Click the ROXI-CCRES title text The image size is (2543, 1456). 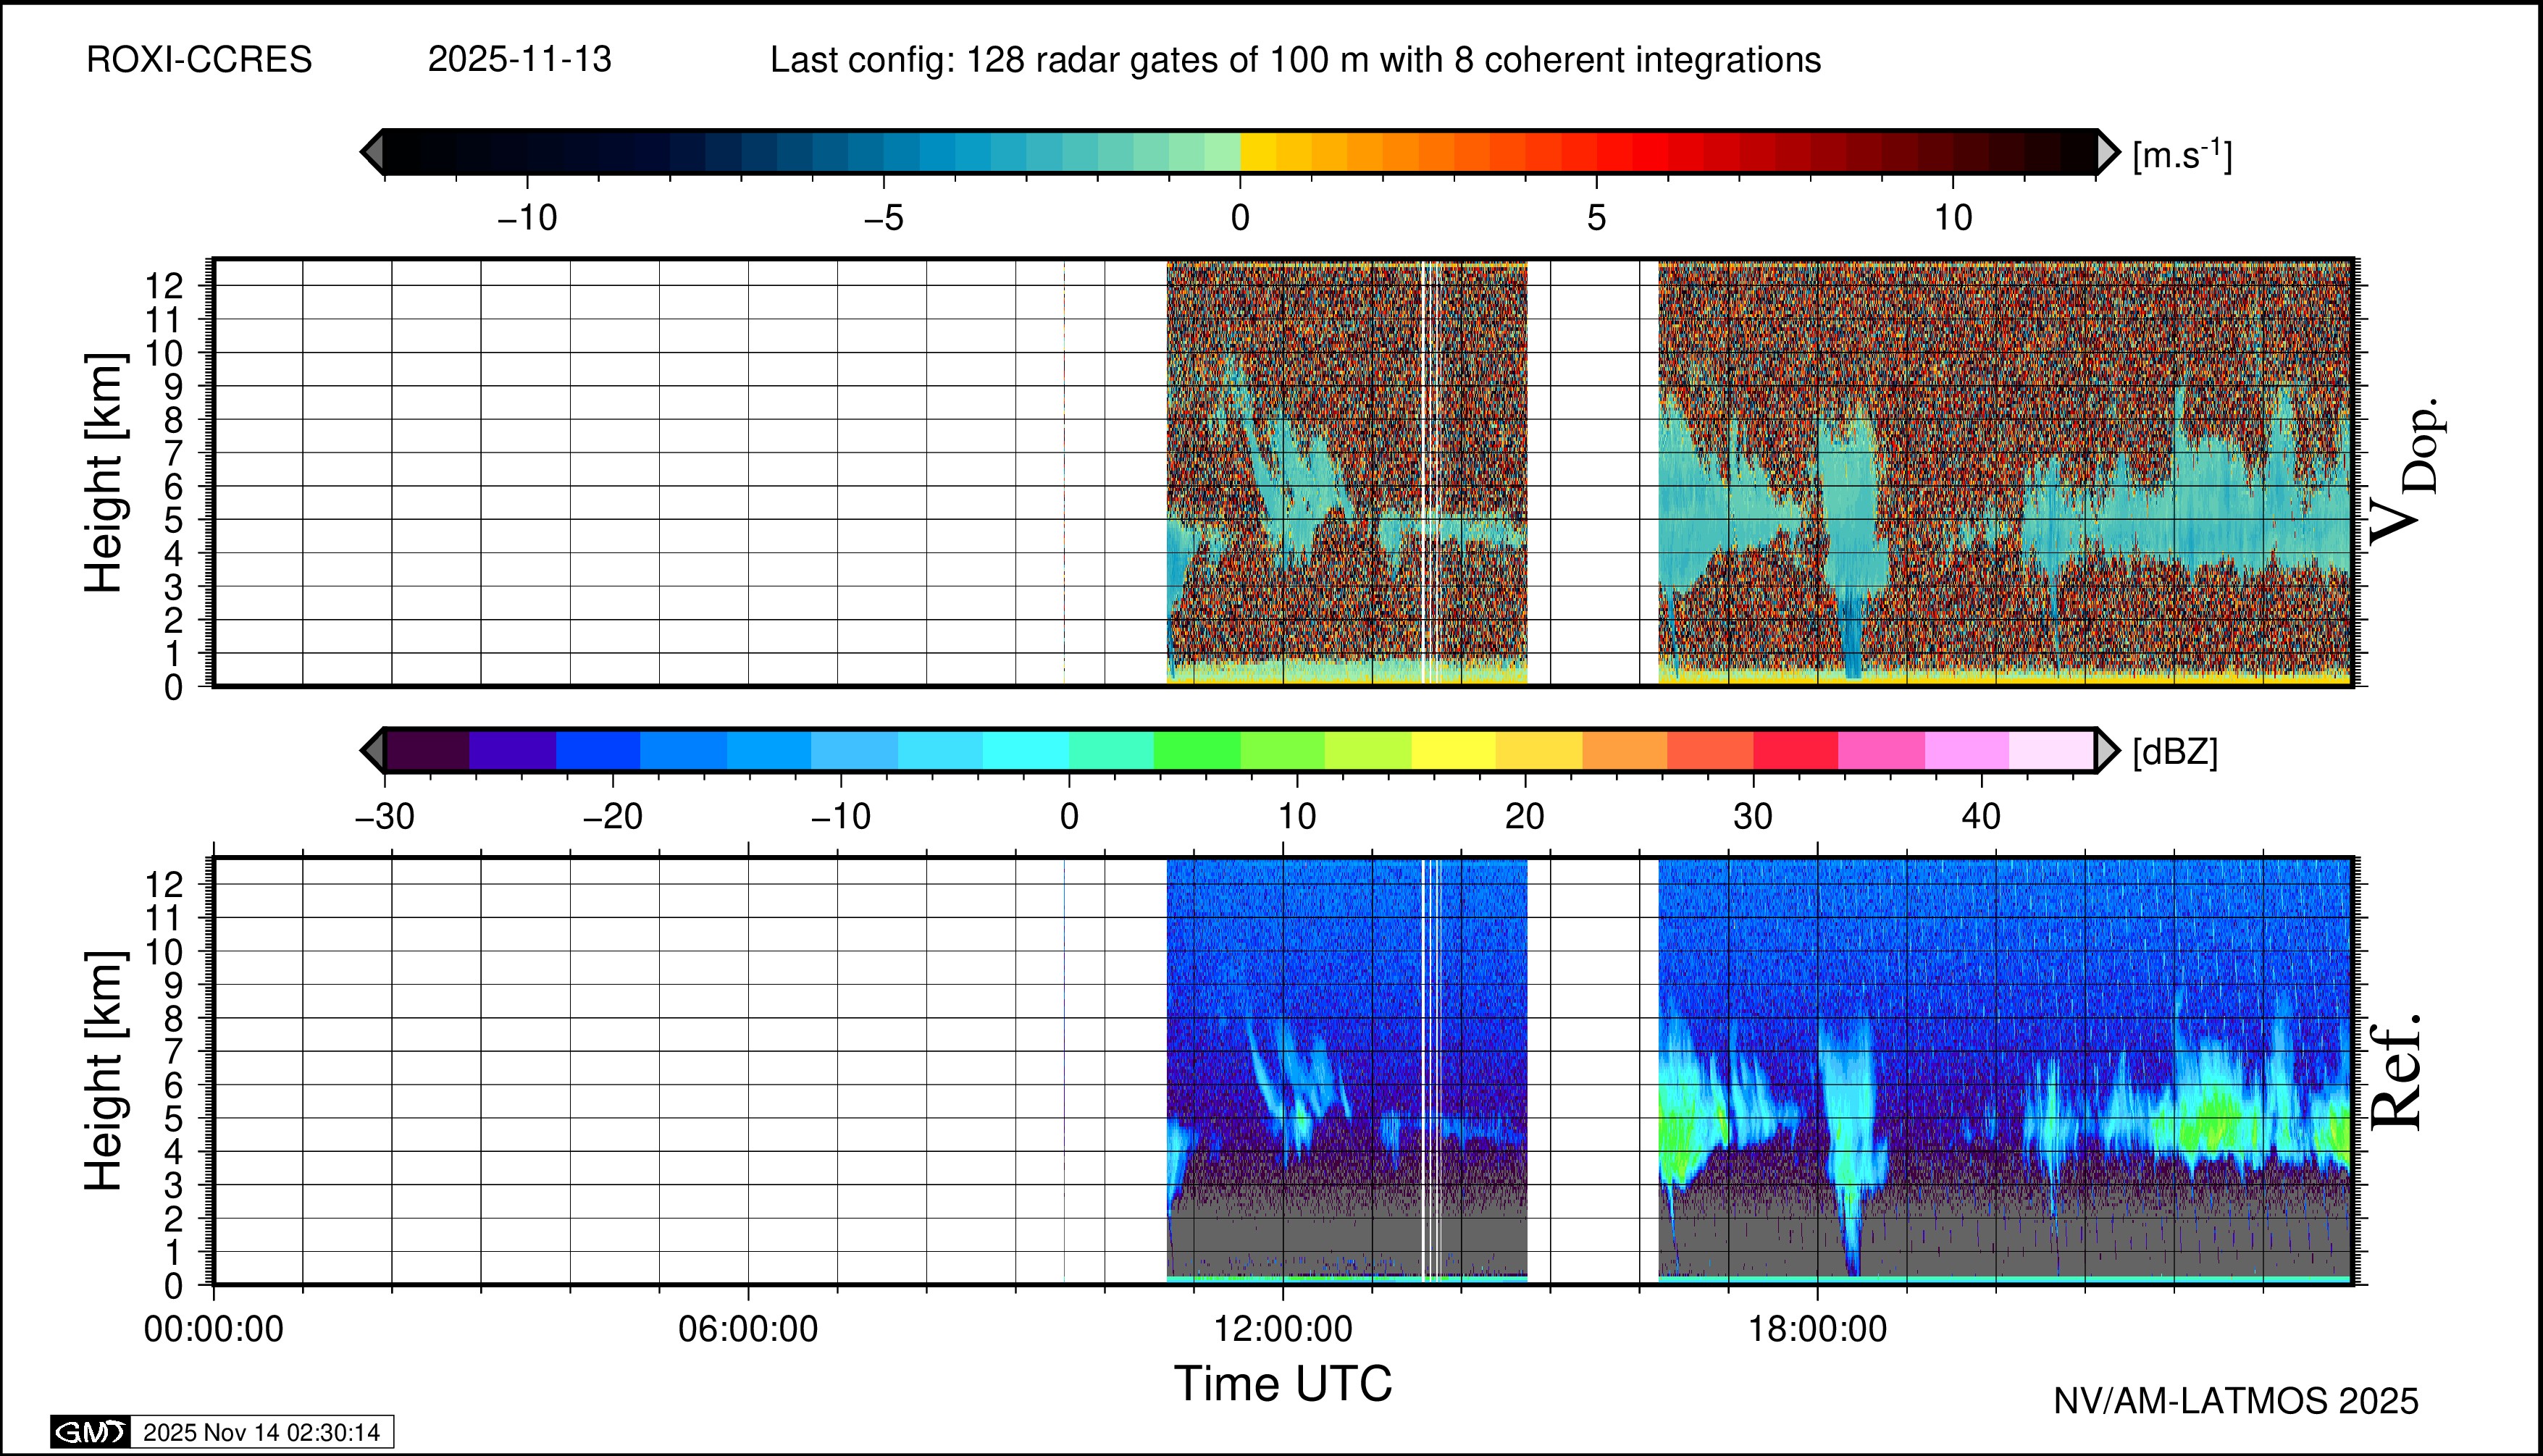[x=199, y=60]
